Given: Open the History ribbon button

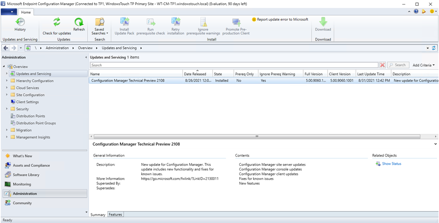Looking at the screenshot, I should 20,25.
